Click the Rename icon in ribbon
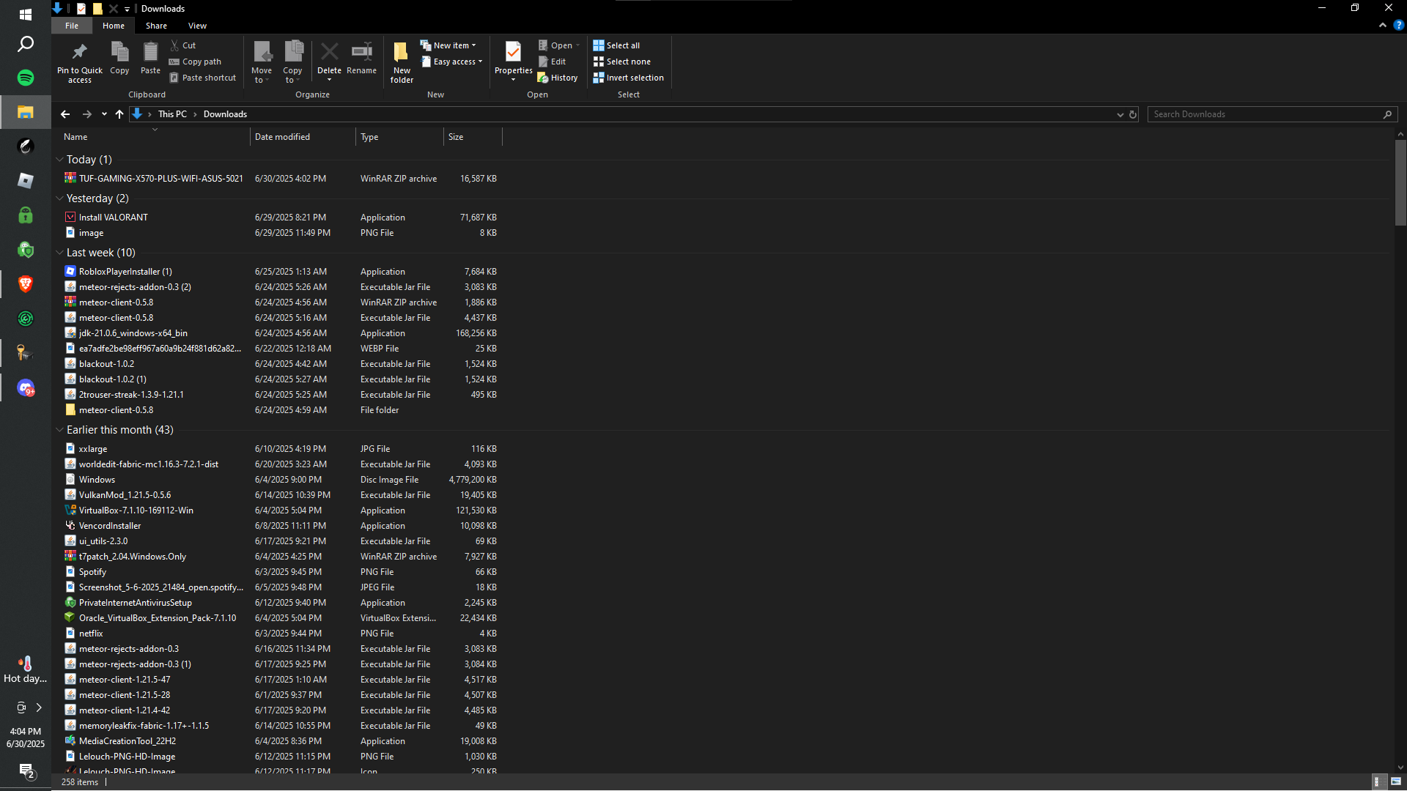The width and height of the screenshot is (1407, 791). 361,53
